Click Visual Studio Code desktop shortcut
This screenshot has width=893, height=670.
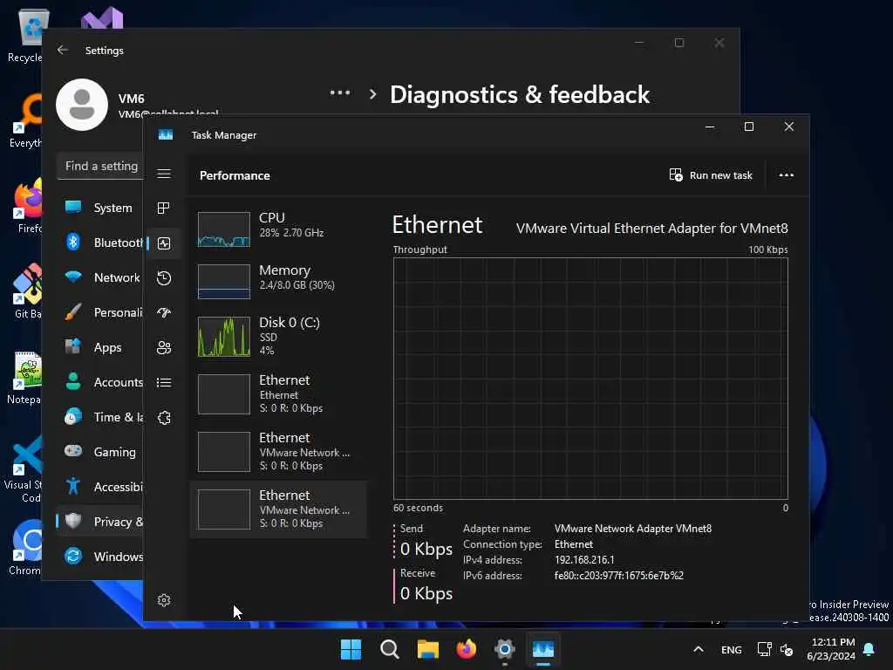(x=24, y=468)
